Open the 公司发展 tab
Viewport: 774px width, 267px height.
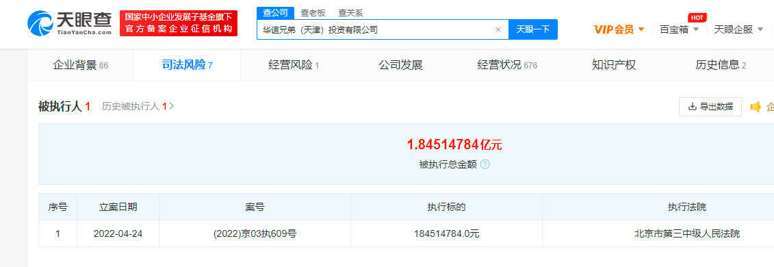pos(400,65)
